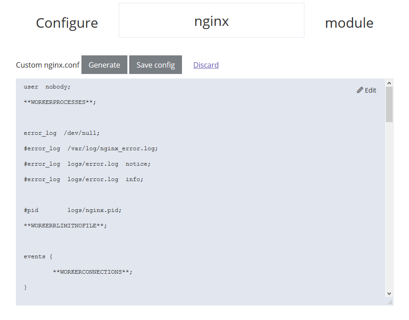Click the 'Configure' heading text
The width and height of the screenshot is (409, 320).
(67, 23)
